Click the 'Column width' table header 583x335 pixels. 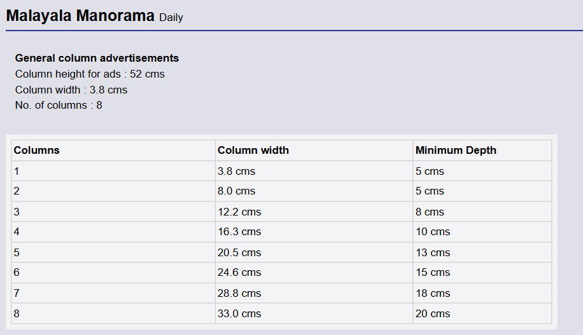(x=314, y=151)
